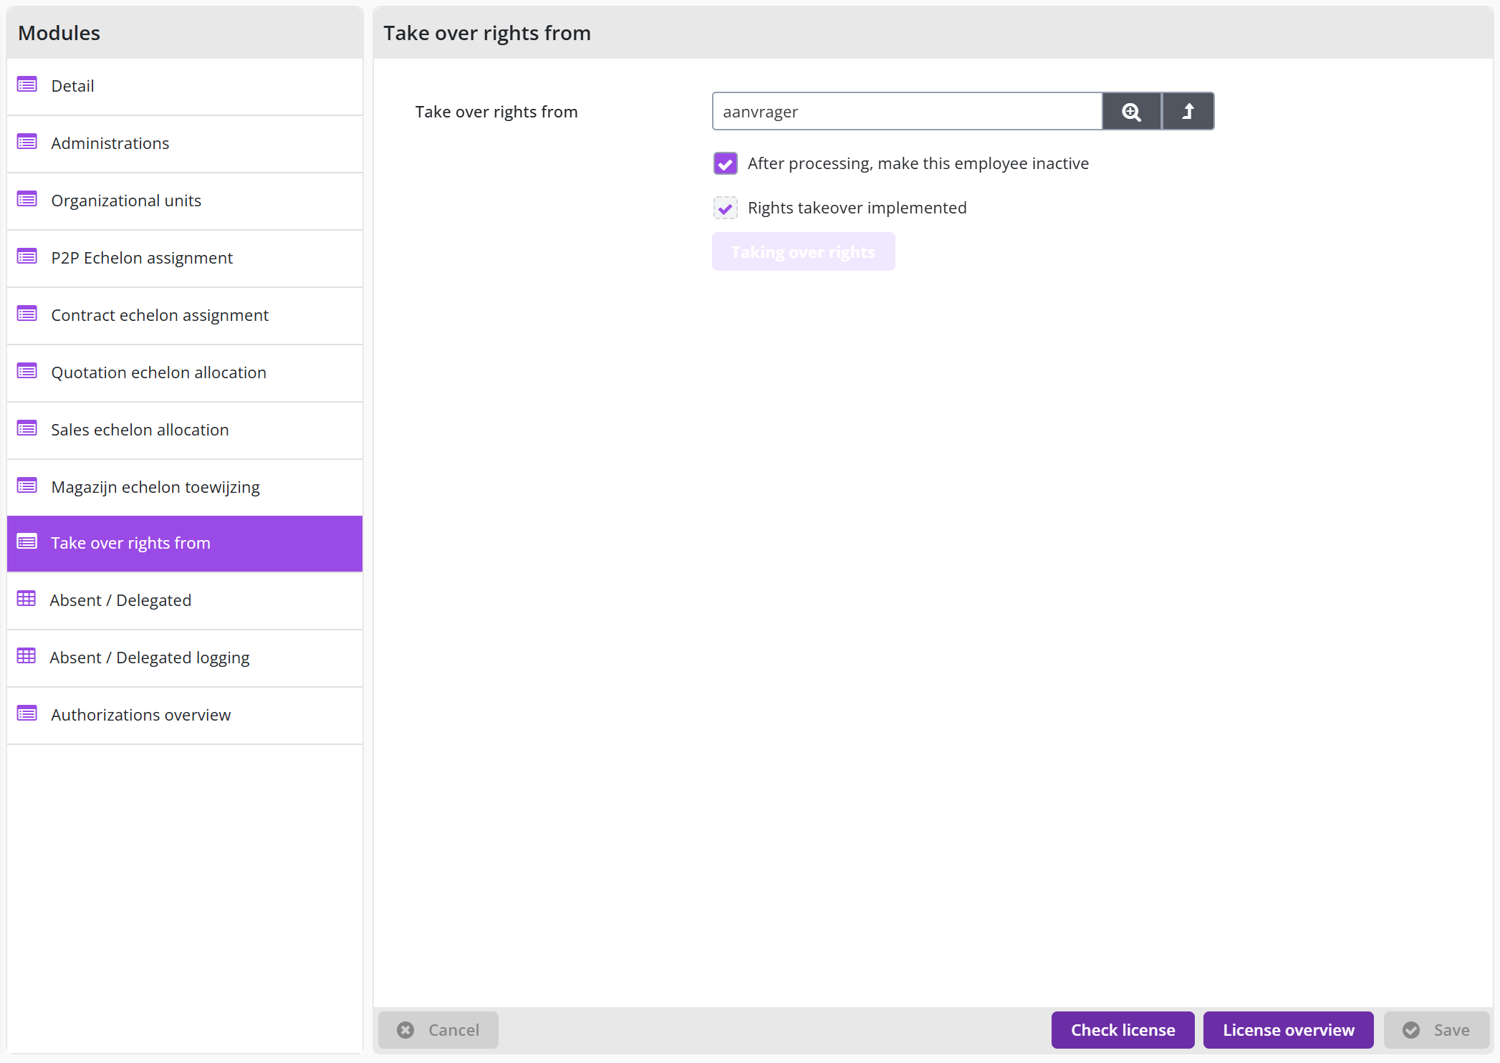Screen dimensions: 1500x1063
Task: Select Magazijn echelon toewijzing
Action: 185,487
